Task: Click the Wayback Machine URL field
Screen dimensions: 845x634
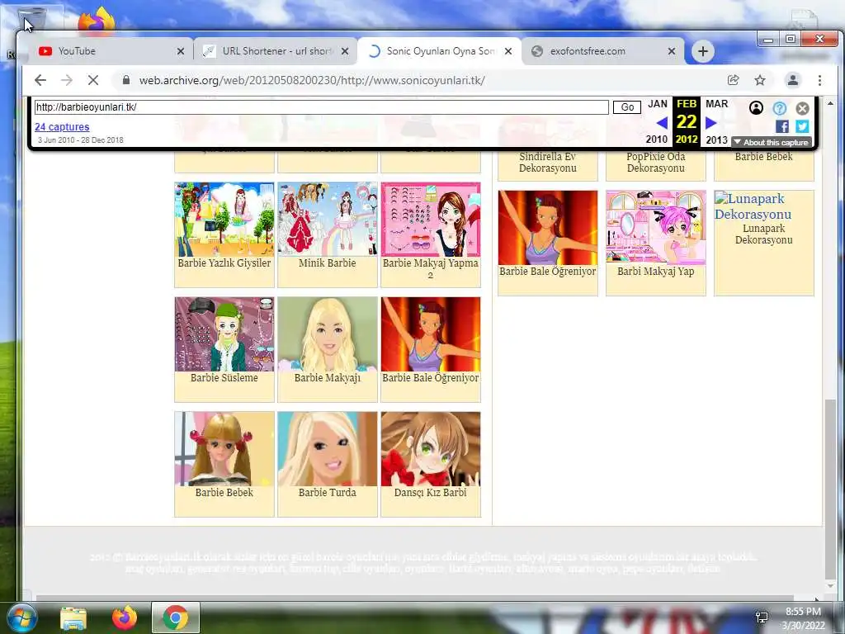Action: click(x=322, y=106)
